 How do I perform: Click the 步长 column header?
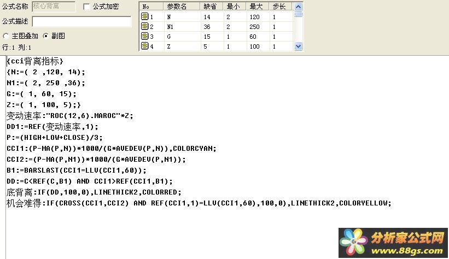tap(281, 7)
